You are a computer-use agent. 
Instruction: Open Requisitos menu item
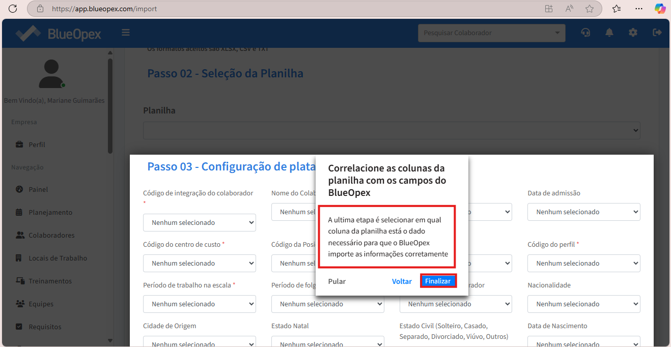coord(45,327)
